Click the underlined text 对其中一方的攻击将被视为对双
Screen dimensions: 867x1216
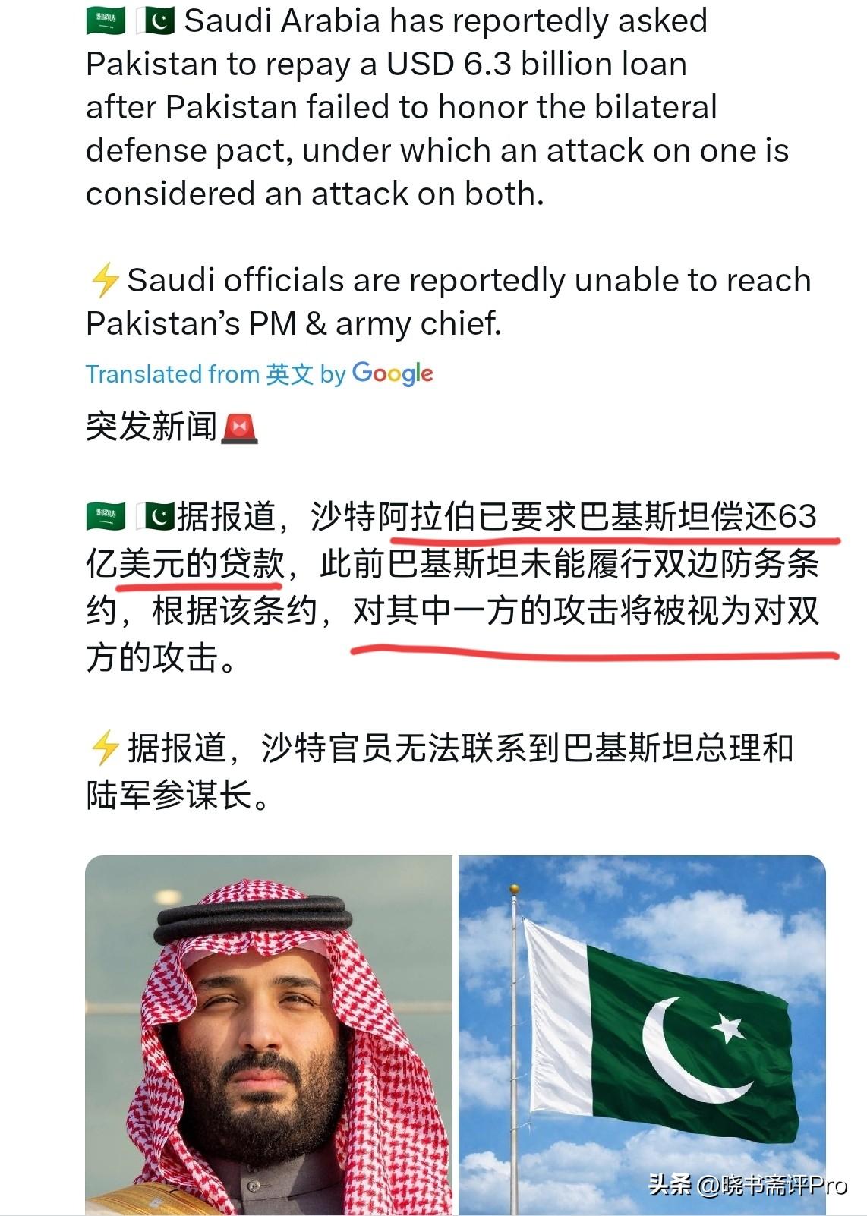pyautogui.click(x=586, y=611)
